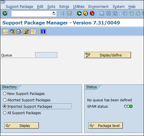The height and width of the screenshot is (136, 144).
Task: Click the green checkmark Enter icon
Action: point(5,13)
